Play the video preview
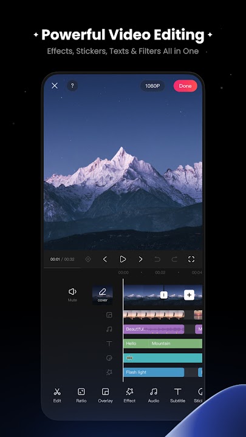This screenshot has width=246, height=437. coord(123,259)
